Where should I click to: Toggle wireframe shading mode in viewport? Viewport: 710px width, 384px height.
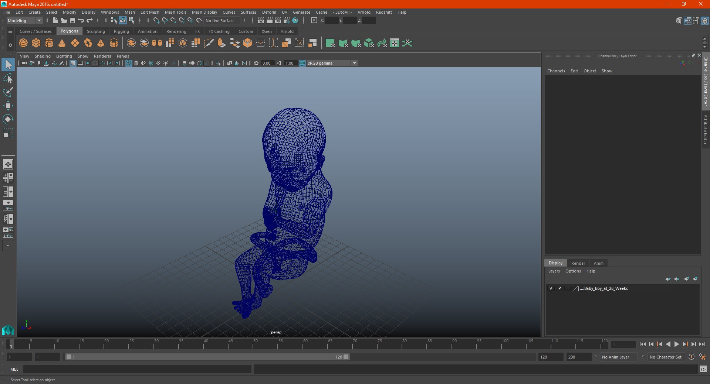pyautogui.click(x=129, y=63)
